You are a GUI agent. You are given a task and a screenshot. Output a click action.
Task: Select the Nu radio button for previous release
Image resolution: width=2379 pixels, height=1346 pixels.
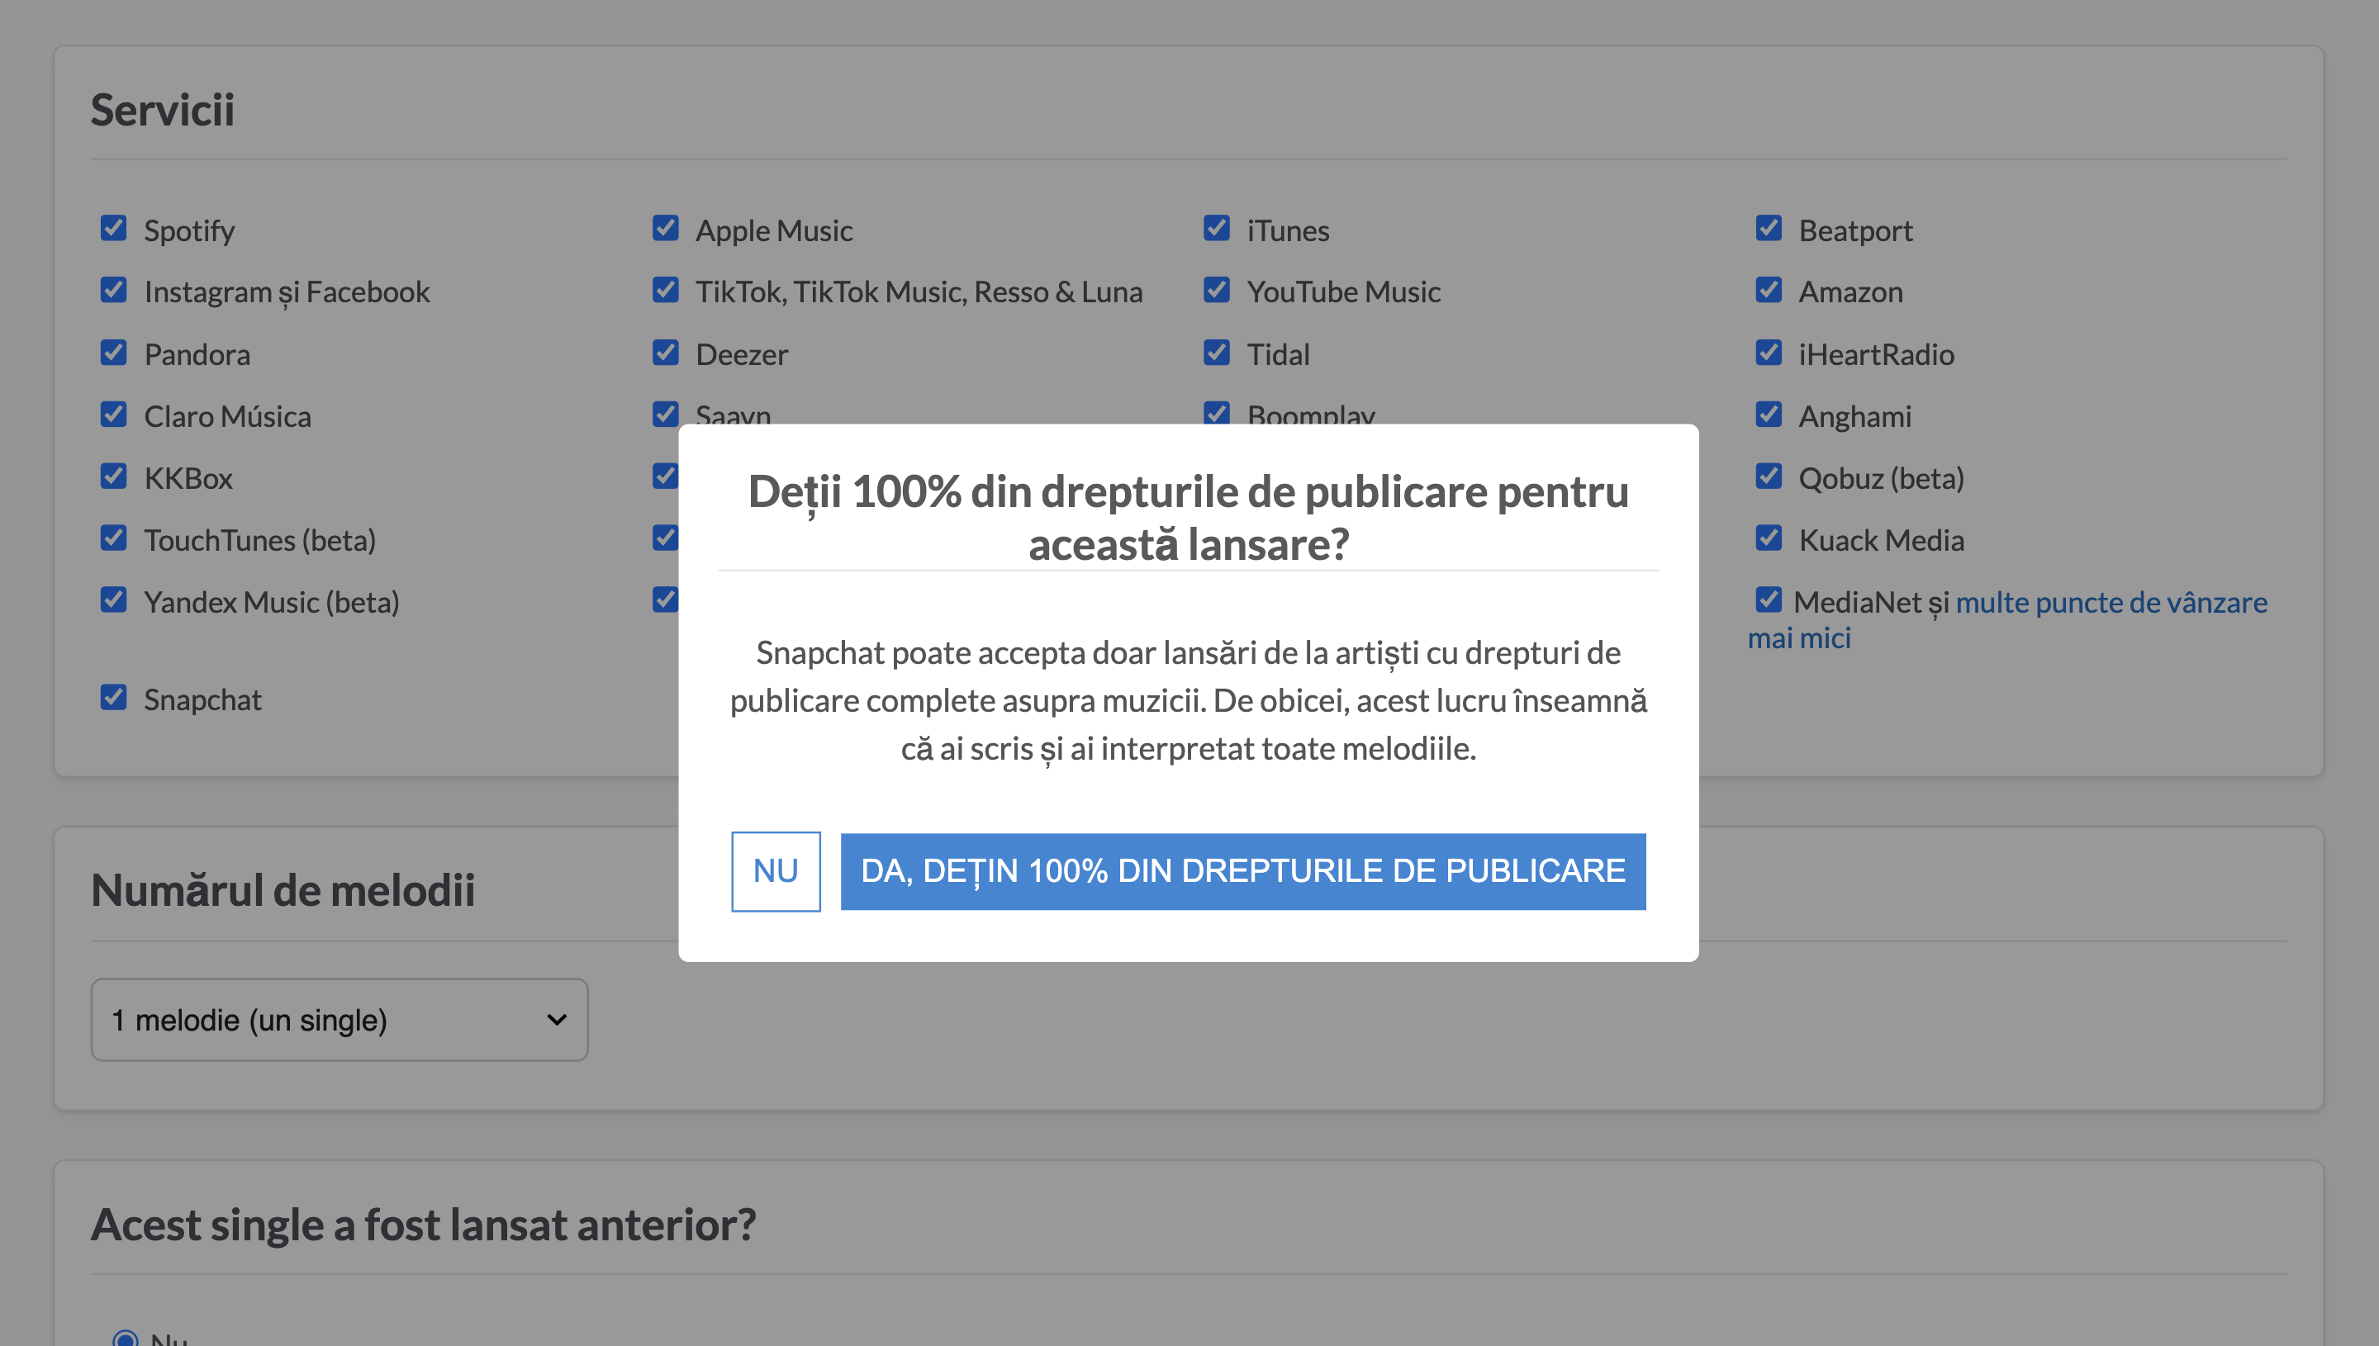[x=125, y=1338]
